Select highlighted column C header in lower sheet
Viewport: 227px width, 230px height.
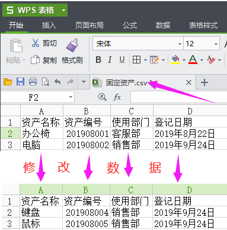131,190
